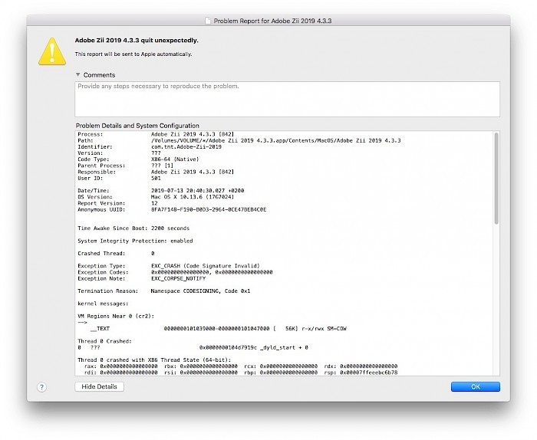Open help via question mark button

pos(41,387)
